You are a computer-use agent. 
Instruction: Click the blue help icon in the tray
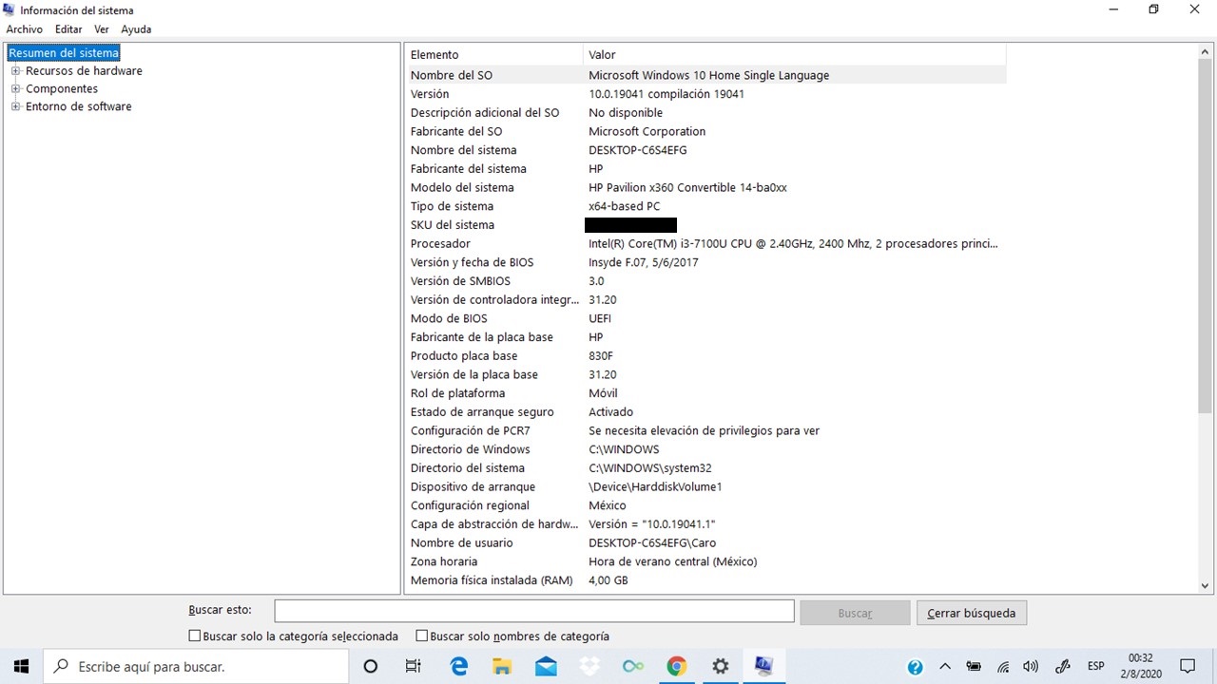coord(916,667)
